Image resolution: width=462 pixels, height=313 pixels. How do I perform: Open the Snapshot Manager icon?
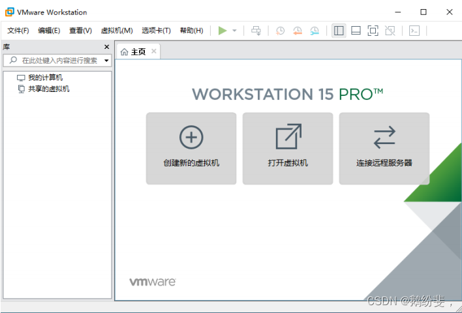pos(315,31)
